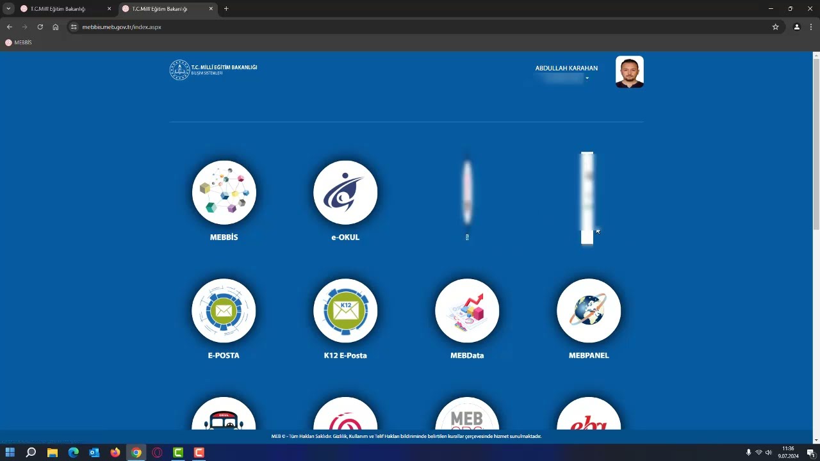Open the MEBData chart icon

tap(467, 311)
